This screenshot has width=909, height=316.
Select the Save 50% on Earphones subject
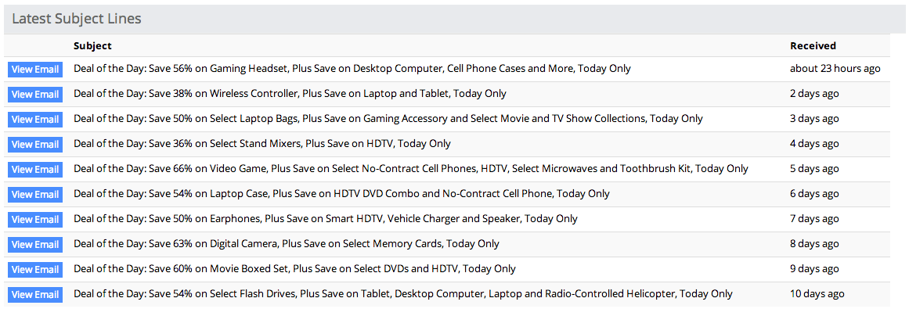[x=326, y=219]
